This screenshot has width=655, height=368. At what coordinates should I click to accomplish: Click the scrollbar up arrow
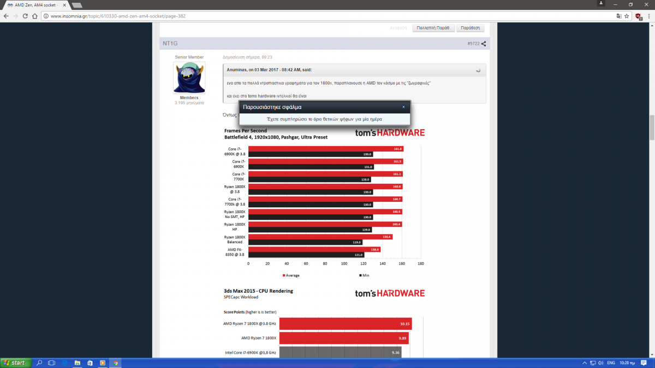coord(652,26)
